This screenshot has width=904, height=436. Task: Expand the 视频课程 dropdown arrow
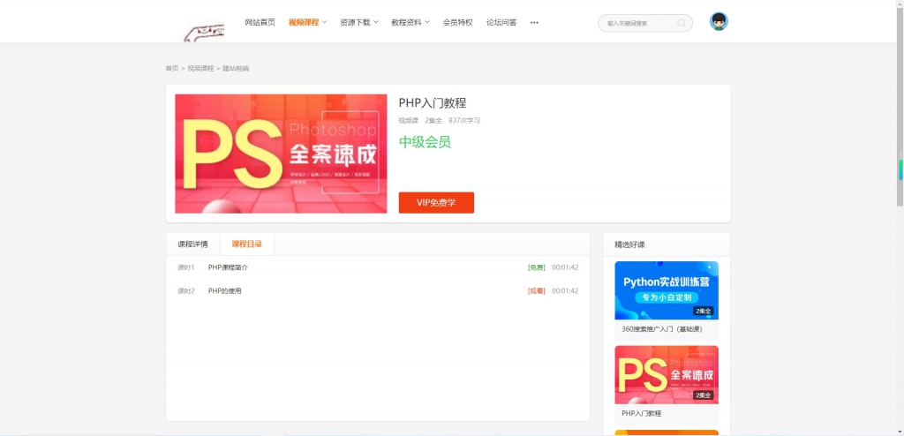[x=325, y=22]
